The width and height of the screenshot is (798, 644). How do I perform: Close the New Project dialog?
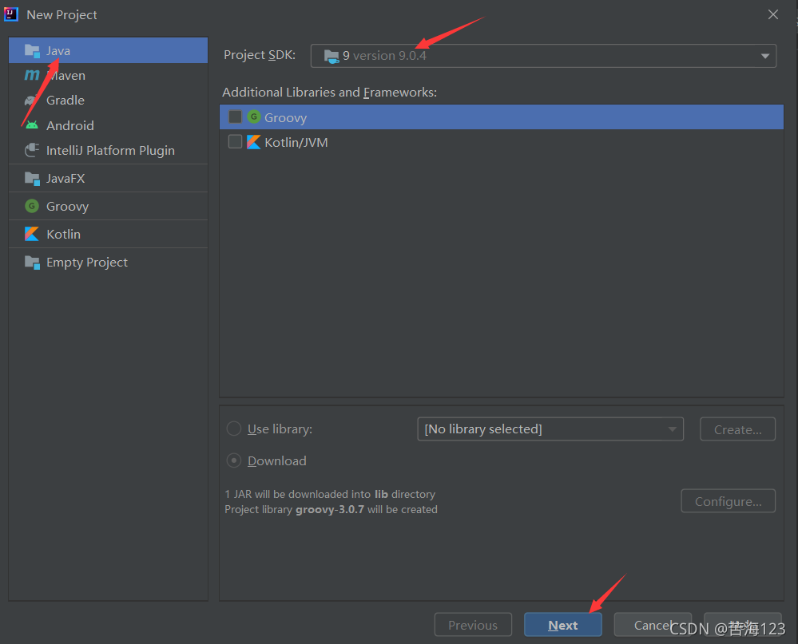[x=773, y=14]
